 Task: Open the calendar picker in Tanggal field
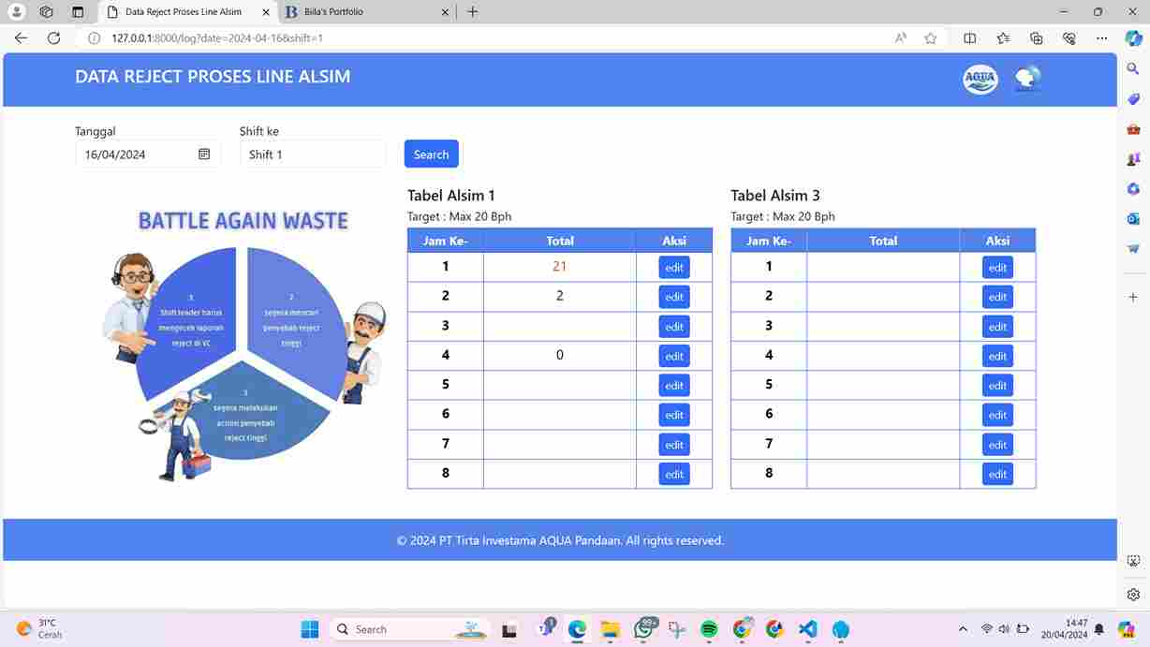coord(204,154)
